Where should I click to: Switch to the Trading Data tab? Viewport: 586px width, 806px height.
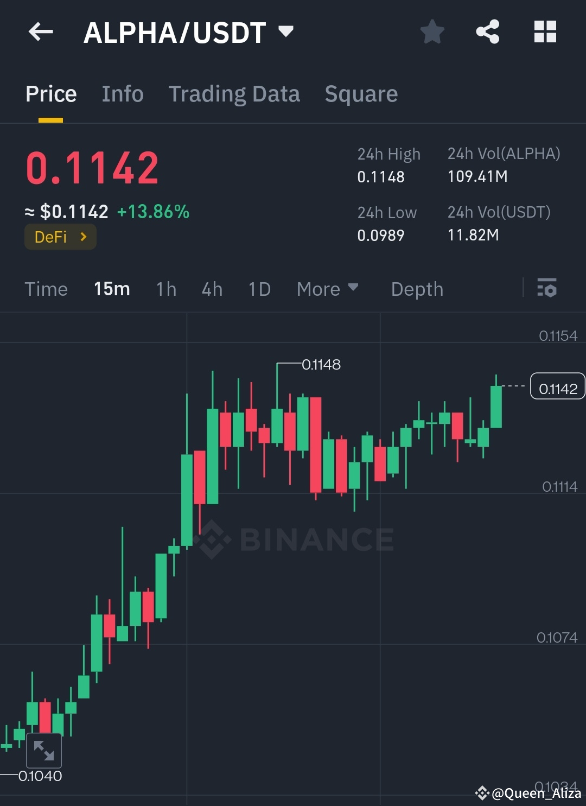234,93
